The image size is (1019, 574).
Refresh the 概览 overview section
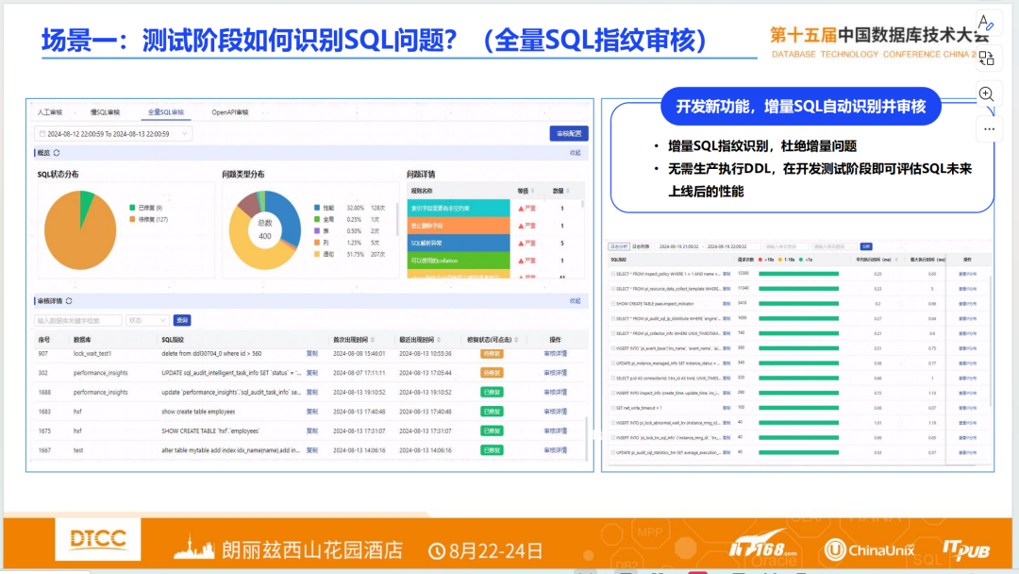point(58,153)
